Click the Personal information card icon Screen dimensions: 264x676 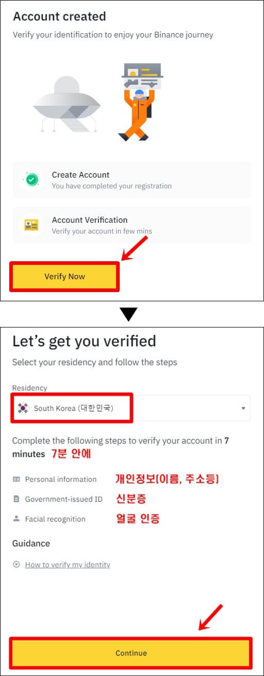16,479
